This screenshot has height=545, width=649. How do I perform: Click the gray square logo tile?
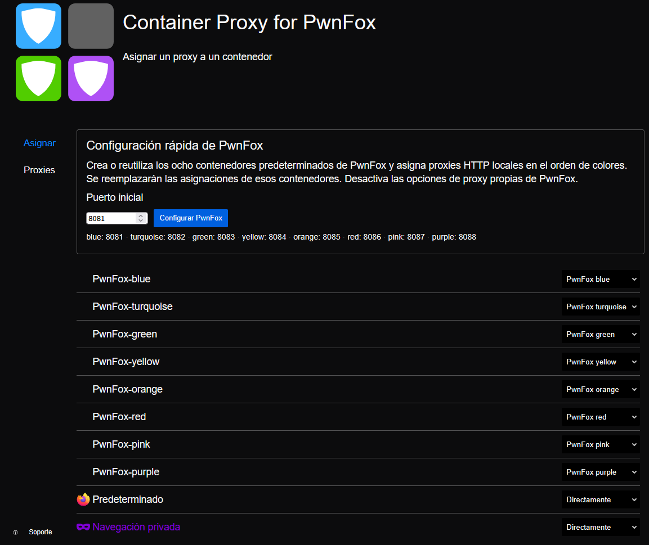[x=91, y=26]
